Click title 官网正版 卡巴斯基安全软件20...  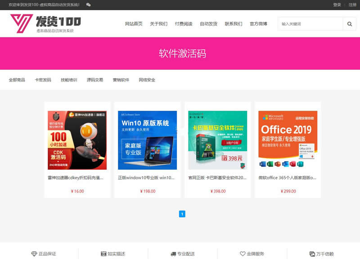217,178
